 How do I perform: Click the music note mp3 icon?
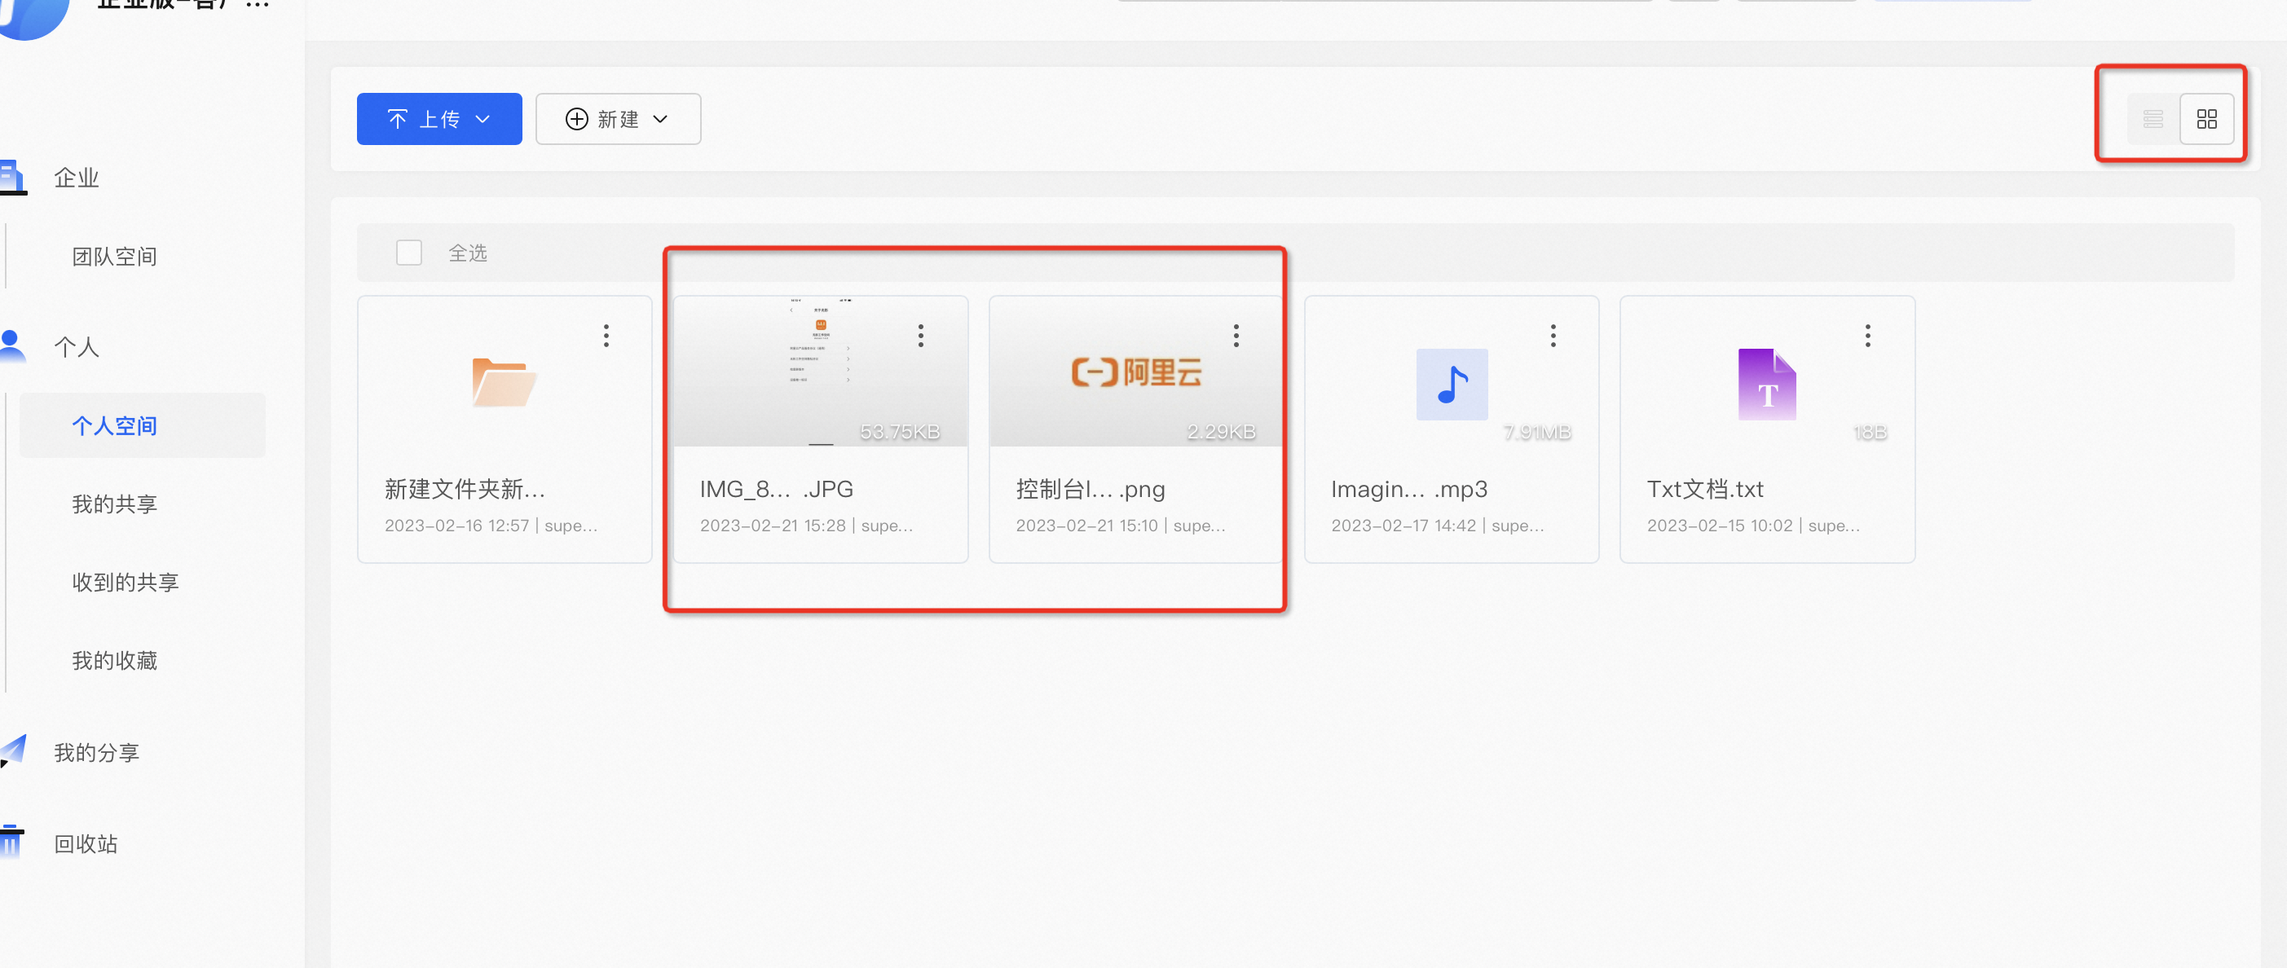point(1452,384)
